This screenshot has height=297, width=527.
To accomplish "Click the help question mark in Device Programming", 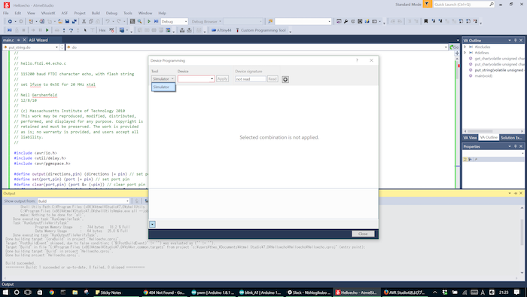I will click(357, 60).
